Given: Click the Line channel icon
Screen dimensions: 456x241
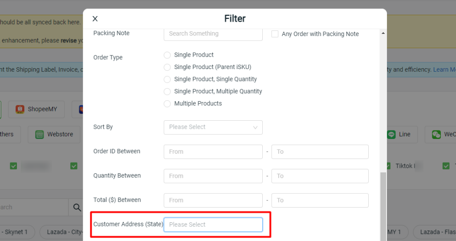Looking at the screenshot, I should pyautogui.click(x=391, y=135).
